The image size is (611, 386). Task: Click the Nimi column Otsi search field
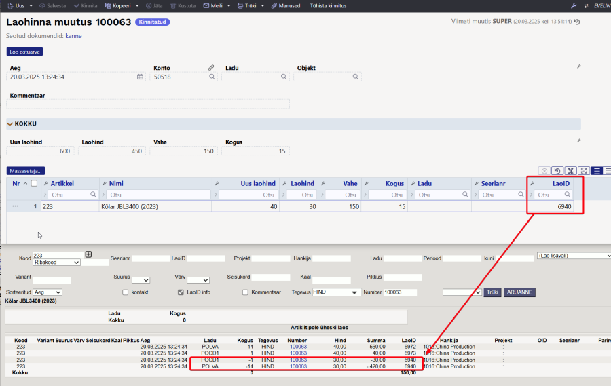pyautogui.click(x=158, y=195)
